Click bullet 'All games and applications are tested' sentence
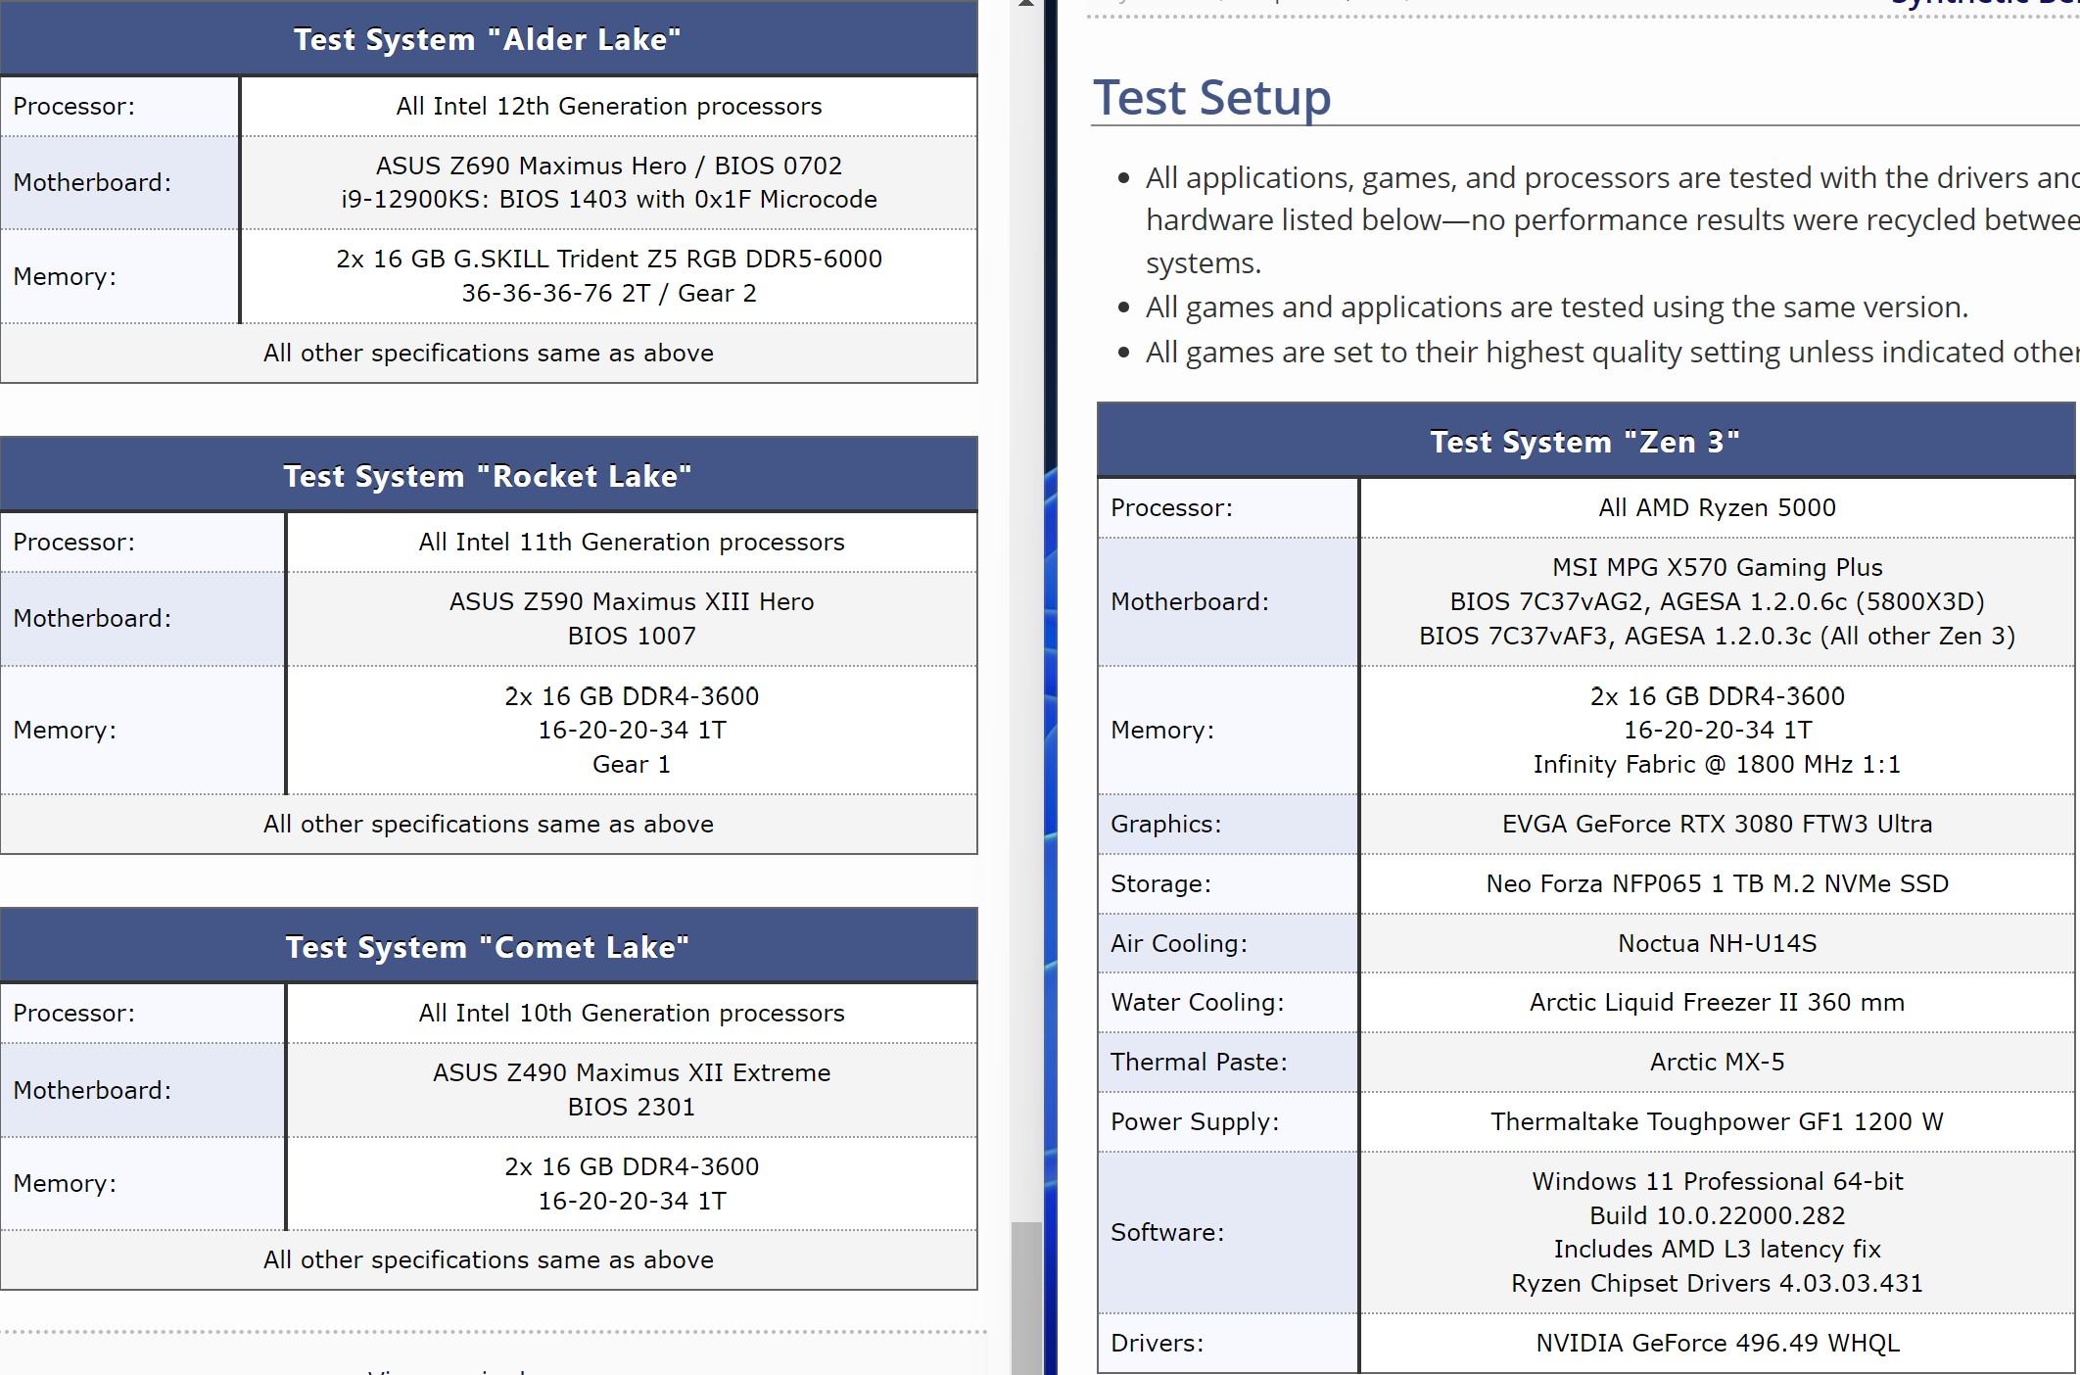Image resolution: width=2080 pixels, height=1375 pixels. click(x=1557, y=308)
